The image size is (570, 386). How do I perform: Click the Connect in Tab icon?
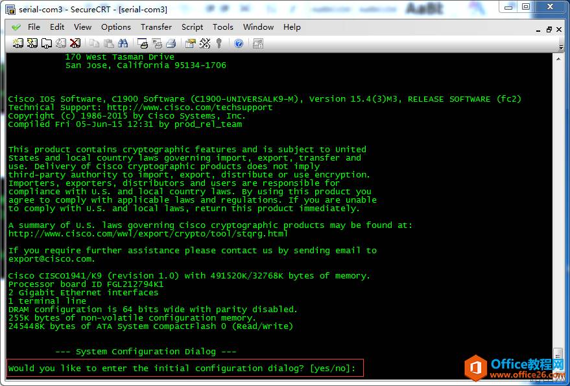point(47,43)
